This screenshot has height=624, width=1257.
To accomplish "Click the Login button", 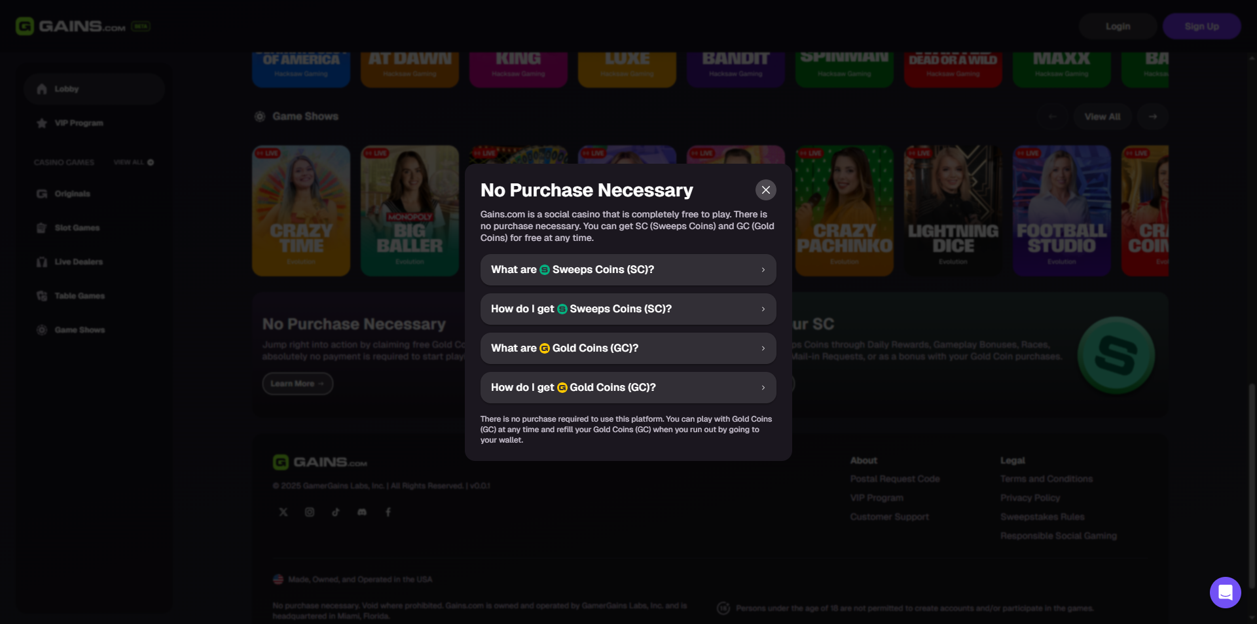I will (x=1118, y=26).
